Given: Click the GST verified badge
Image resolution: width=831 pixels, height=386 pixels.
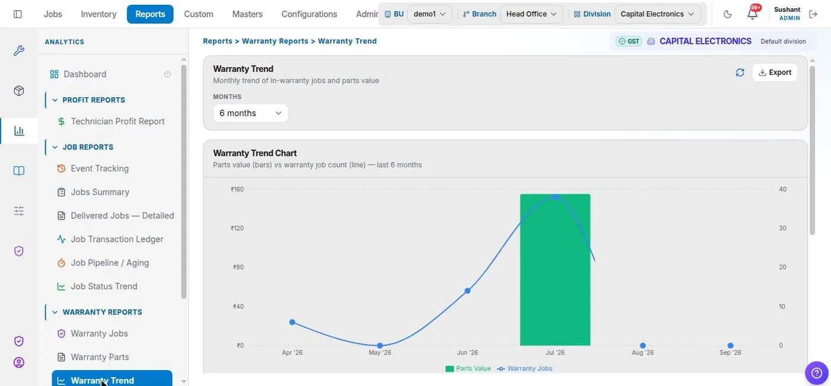Looking at the screenshot, I should click(x=629, y=42).
